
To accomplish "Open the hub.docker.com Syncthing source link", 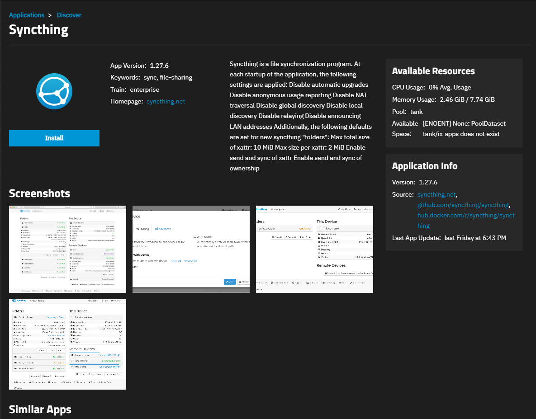I will tap(465, 215).
